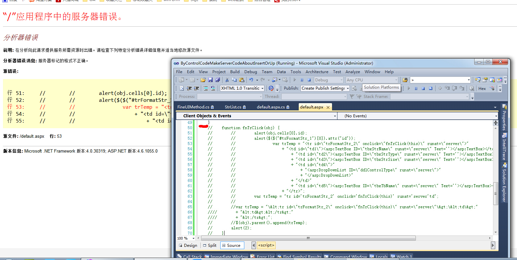This screenshot has height=260, width=517.
Task: Open the Tools menu
Action: tap(295, 72)
